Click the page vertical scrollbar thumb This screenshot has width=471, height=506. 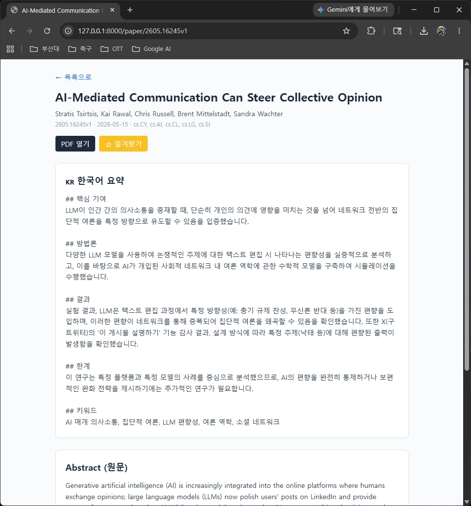pos(467,219)
